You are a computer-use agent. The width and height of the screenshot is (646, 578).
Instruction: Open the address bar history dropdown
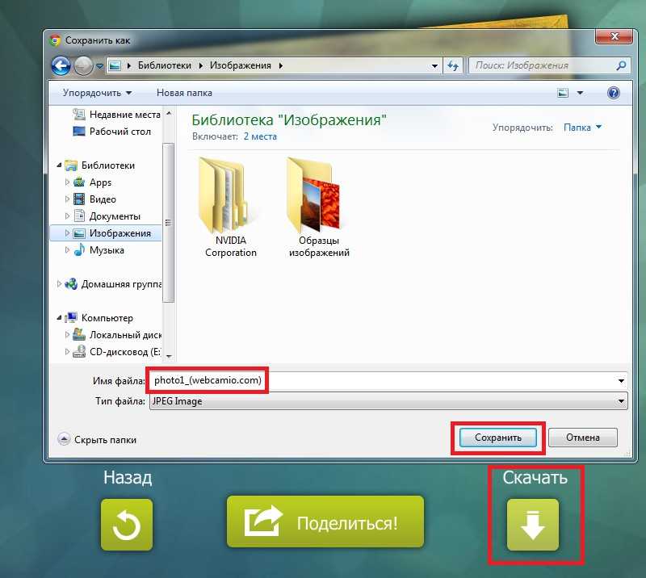[x=434, y=66]
